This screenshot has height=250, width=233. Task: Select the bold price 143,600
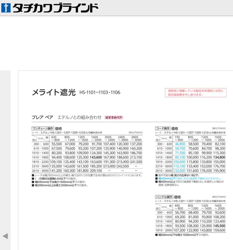tap(96, 157)
